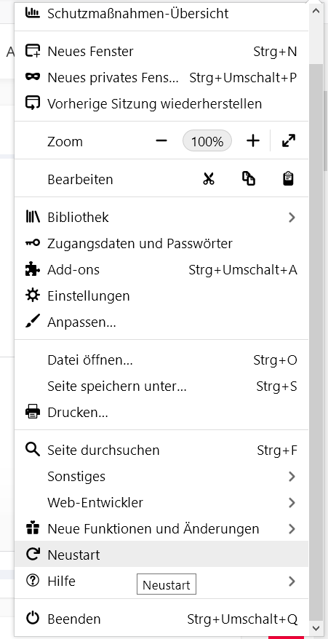Expand the Bibliothek submenu arrow
Image resolution: width=328 pixels, height=639 pixels.
[x=292, y=218]
